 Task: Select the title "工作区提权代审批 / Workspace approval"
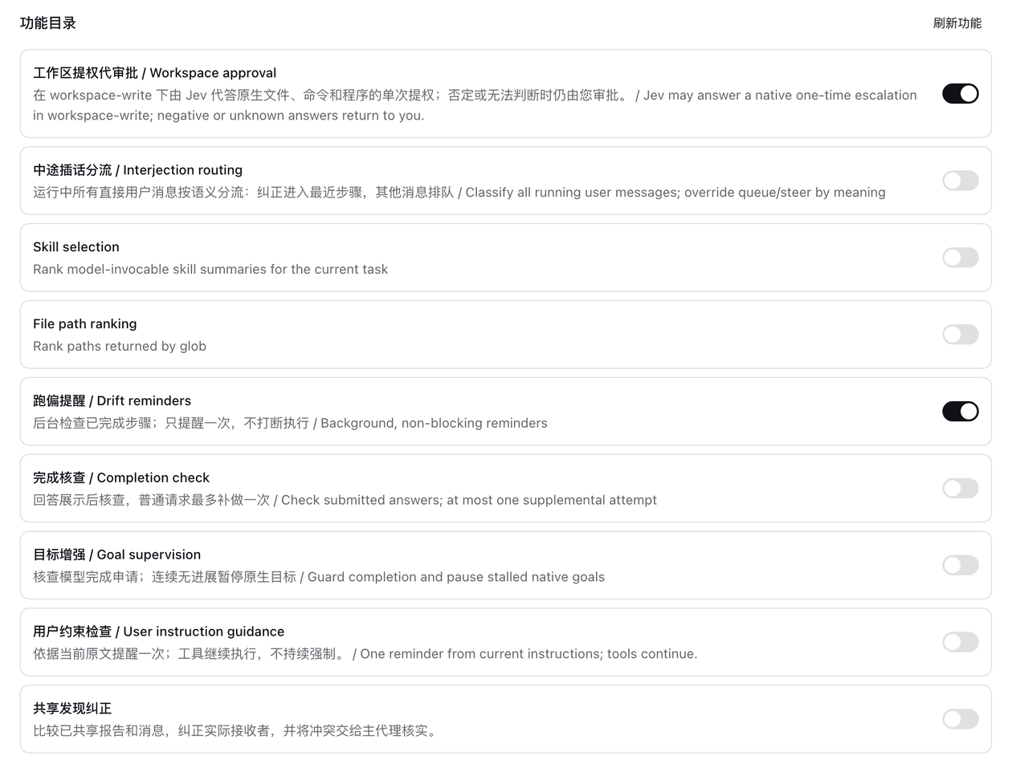pyautogui.click(x=154, y=73)
